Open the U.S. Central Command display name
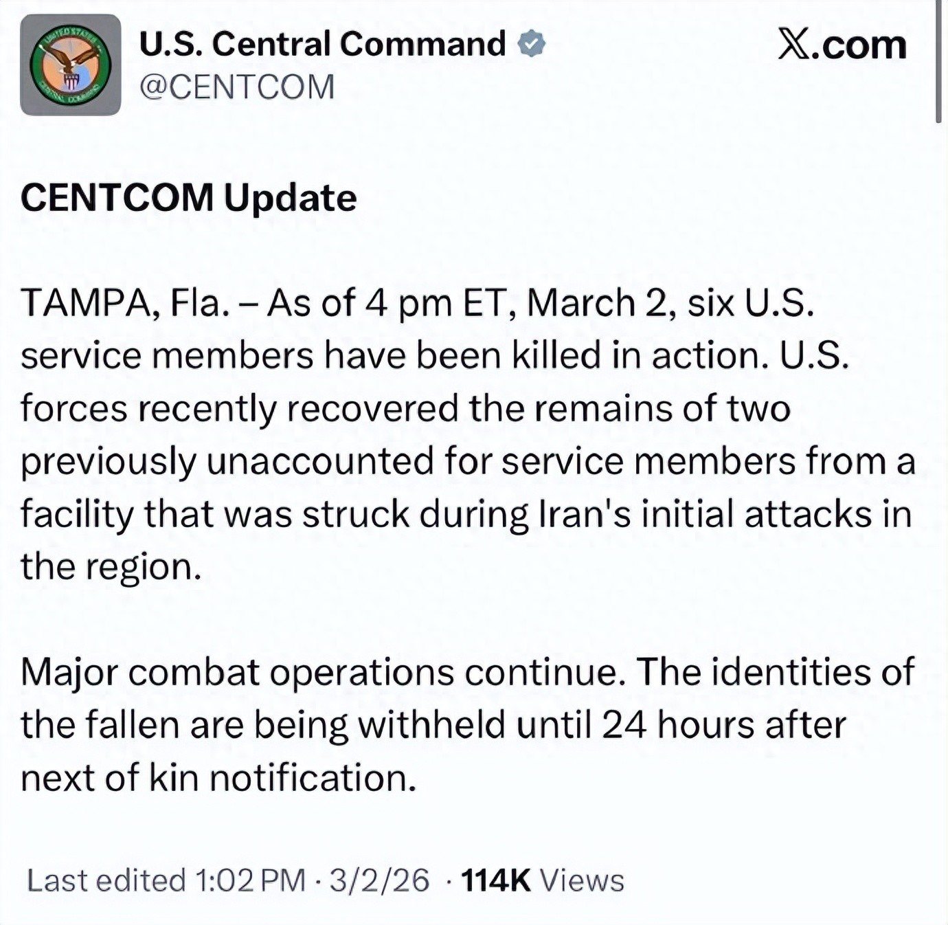The image size is (948, 925). click(322, 44)
